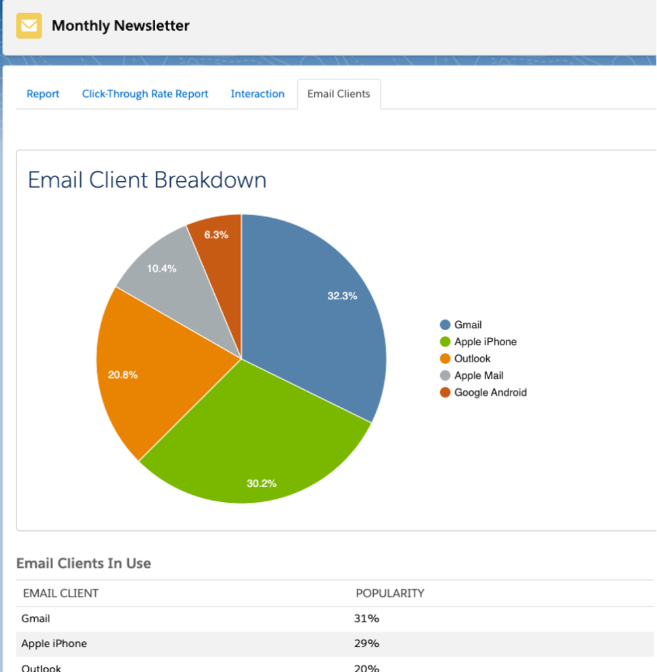Click the POPULARITY column header
The width and height of the screenshot is (657, 672).
tap(390, 593)
